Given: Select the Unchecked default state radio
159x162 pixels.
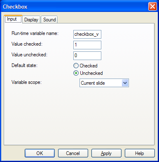Looking at the screenshot, I should coord(88,73).
